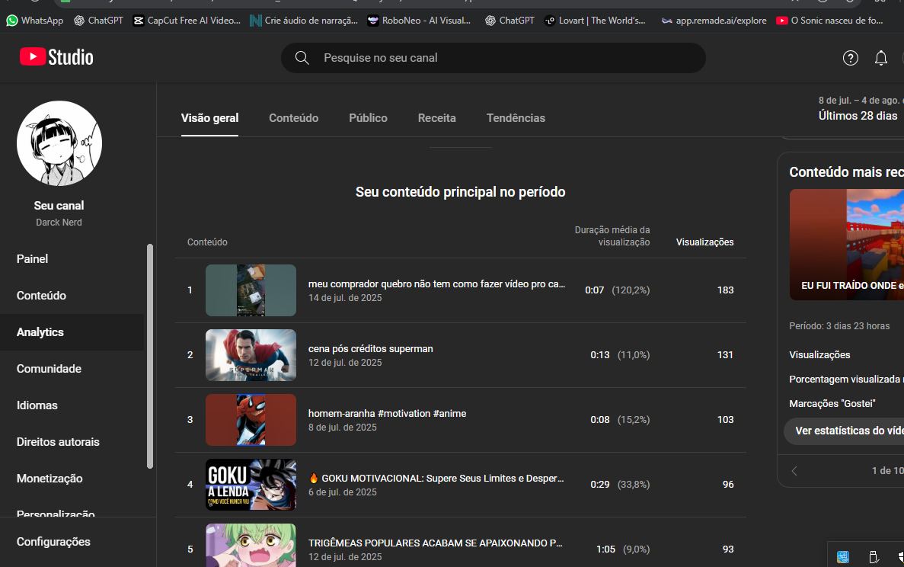Switch to the Conteúdo analytics tab
The image size is (904, 567).
[293, 117]
